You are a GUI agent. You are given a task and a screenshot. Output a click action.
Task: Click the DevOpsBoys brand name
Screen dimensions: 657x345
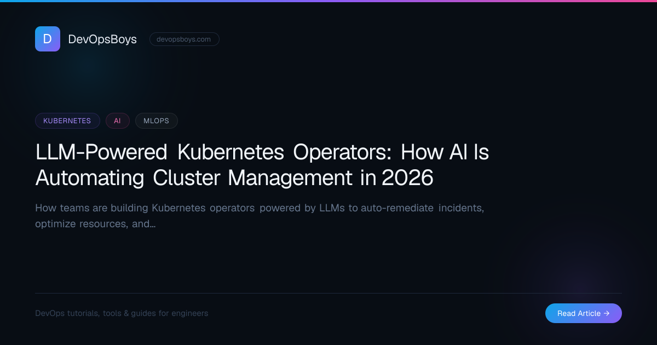102,39
